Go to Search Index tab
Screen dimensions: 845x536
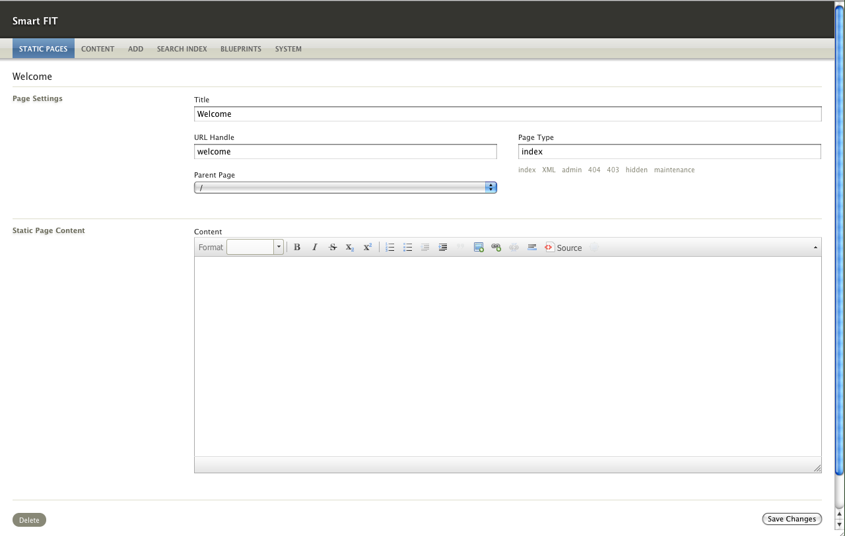(x=182, y=49)
